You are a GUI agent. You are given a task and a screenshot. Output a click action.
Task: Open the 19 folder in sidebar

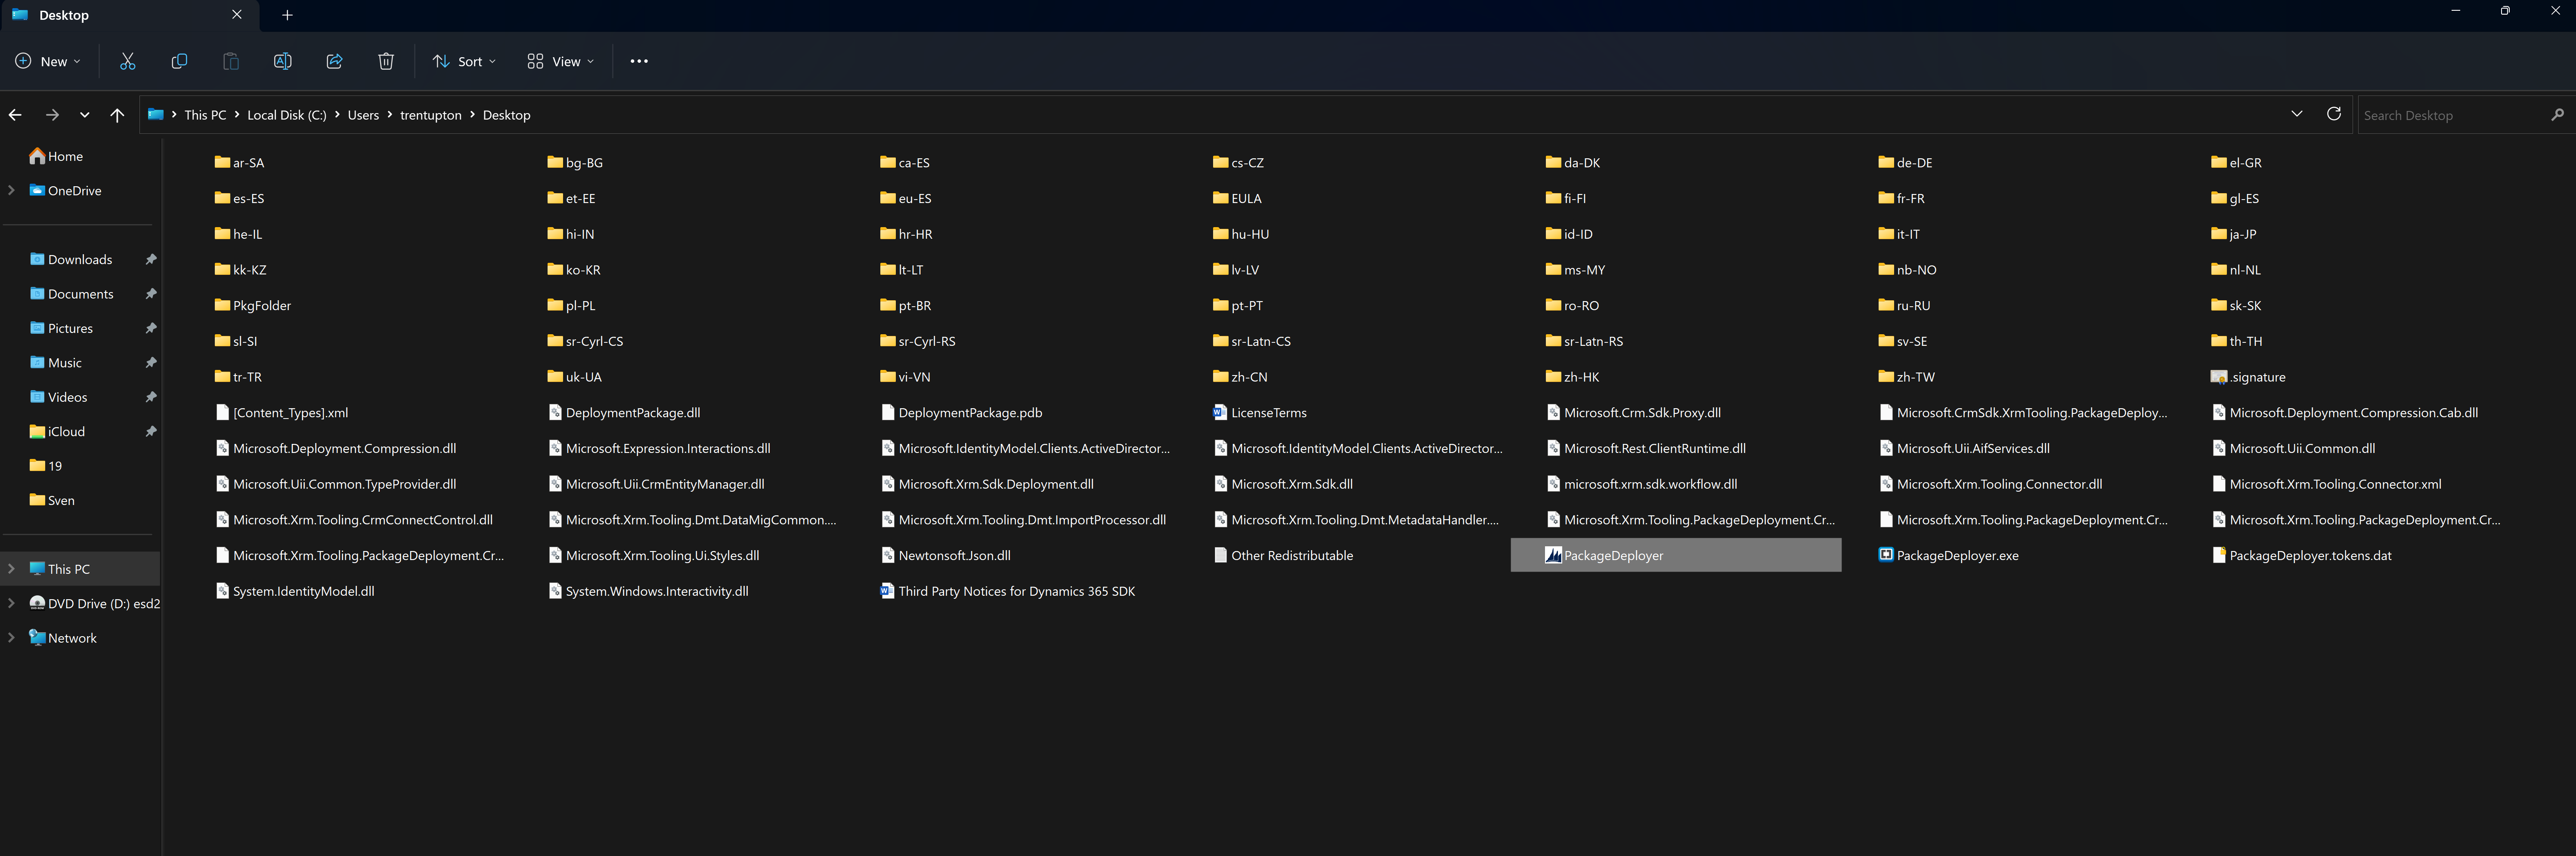coord(46,466)
